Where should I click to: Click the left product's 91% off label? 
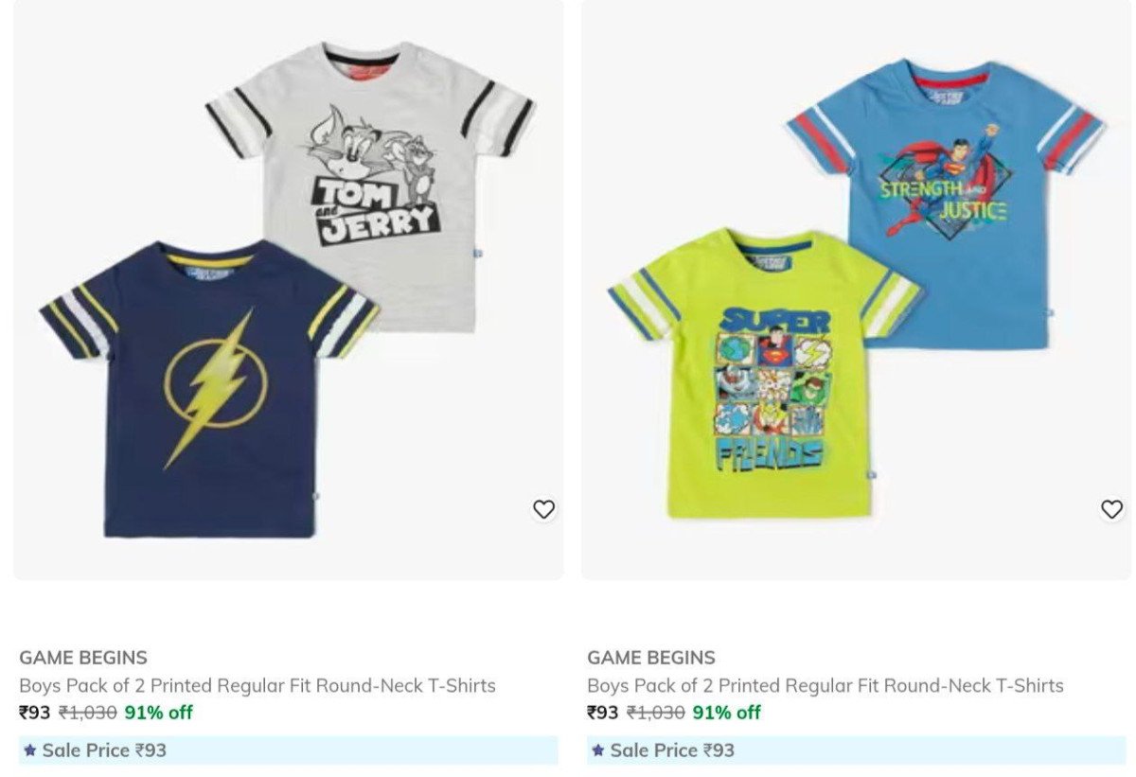coord(159,713)
